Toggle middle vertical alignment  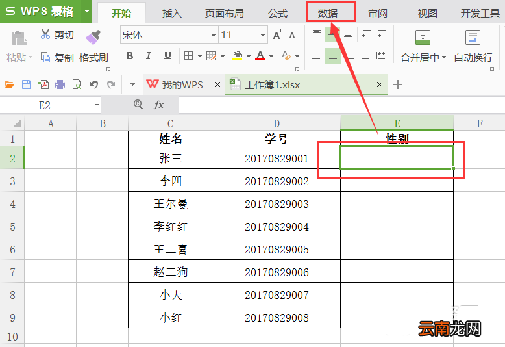click(332, 34)
